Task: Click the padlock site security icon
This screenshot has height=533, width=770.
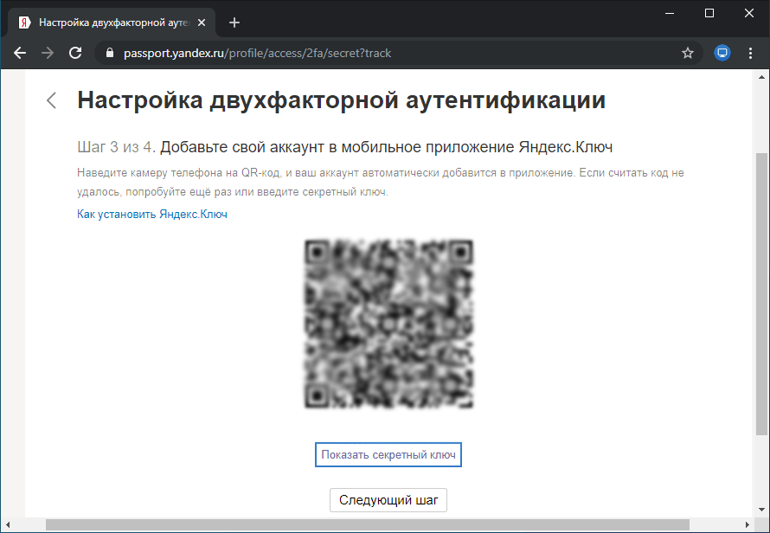Action: (x=110, y=53)
